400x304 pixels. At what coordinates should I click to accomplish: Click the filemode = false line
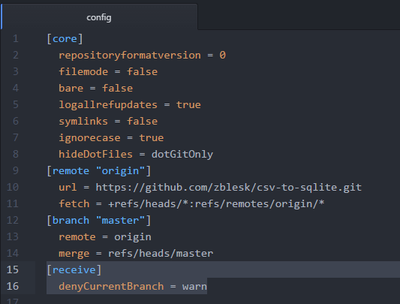coord(108,72)
